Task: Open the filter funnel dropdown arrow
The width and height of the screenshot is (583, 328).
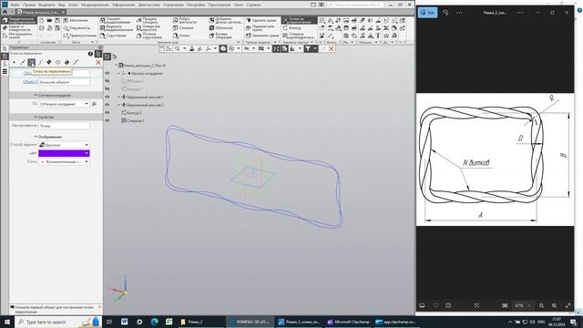Action: click(x=315, y=48)
